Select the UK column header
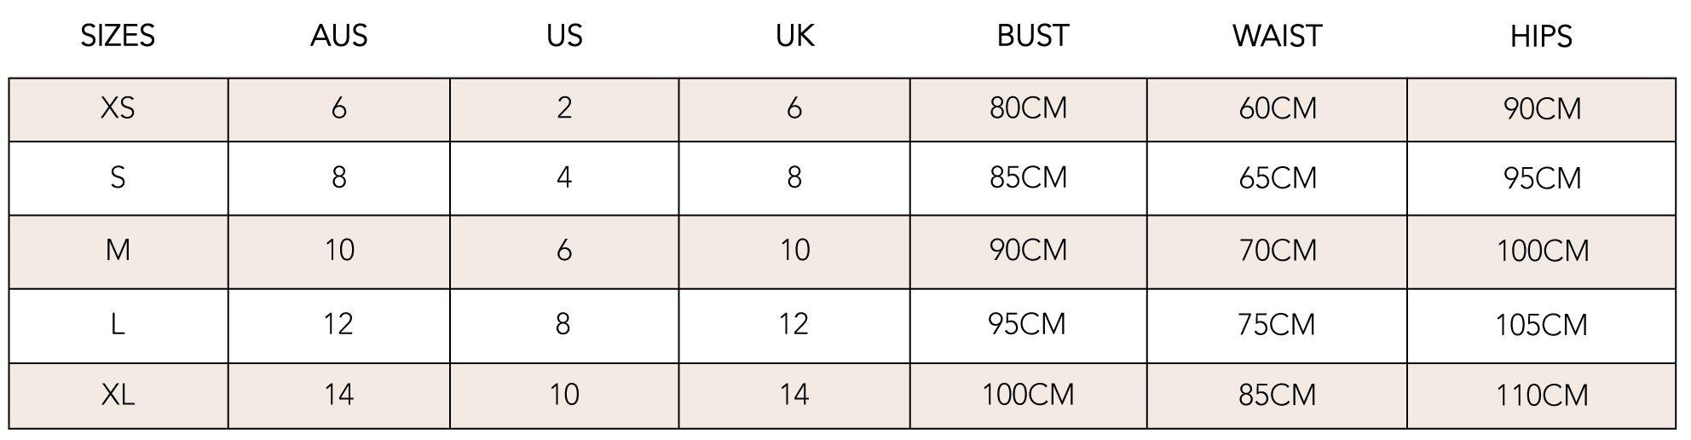 point(794,36)
